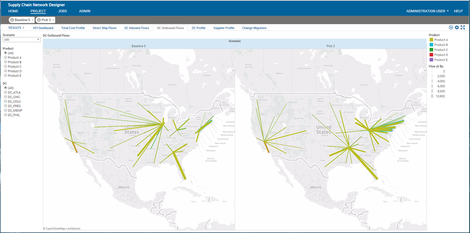The image size is (470, 233).
Task: Filter to DC_CHIC distribution center
Action: click(x=5, y=97)
